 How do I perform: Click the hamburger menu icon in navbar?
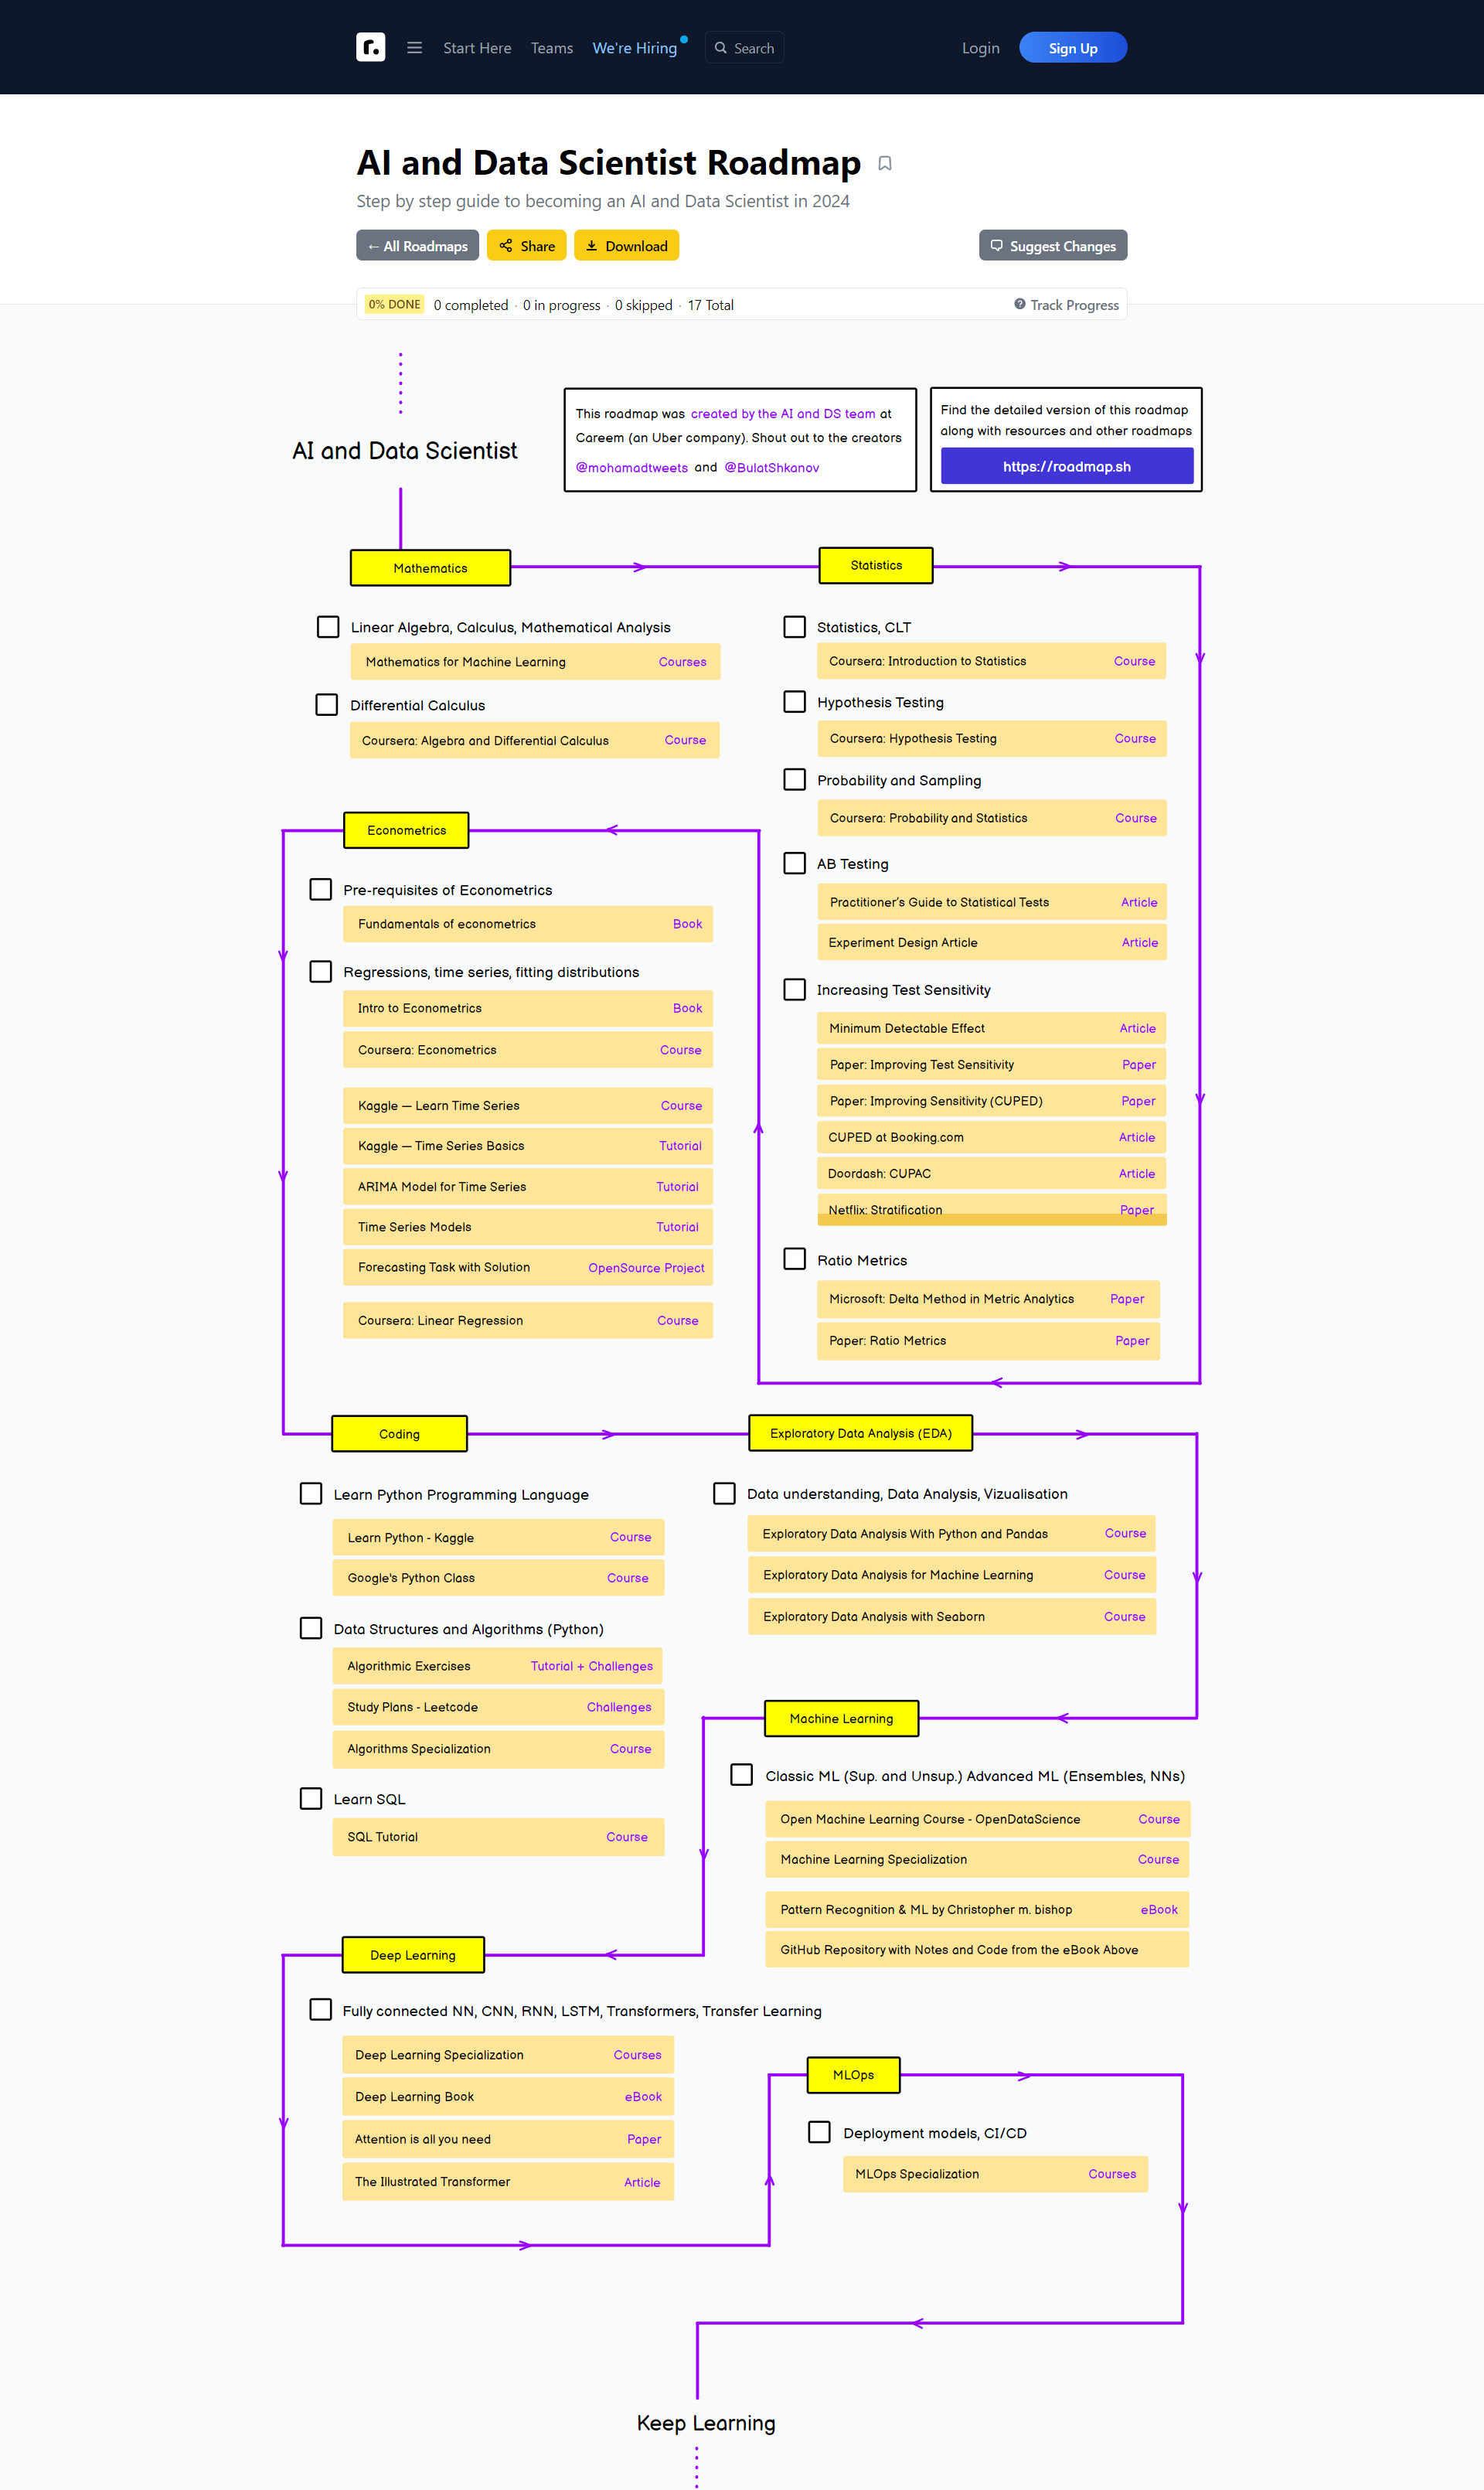tap(412, 48)
